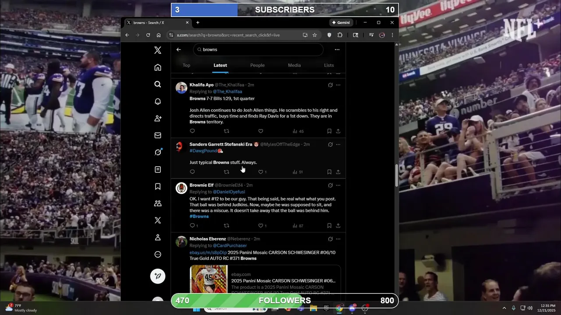Open a new Chrome tab
This screenshot has height=315, width=561.
point(198,22)
